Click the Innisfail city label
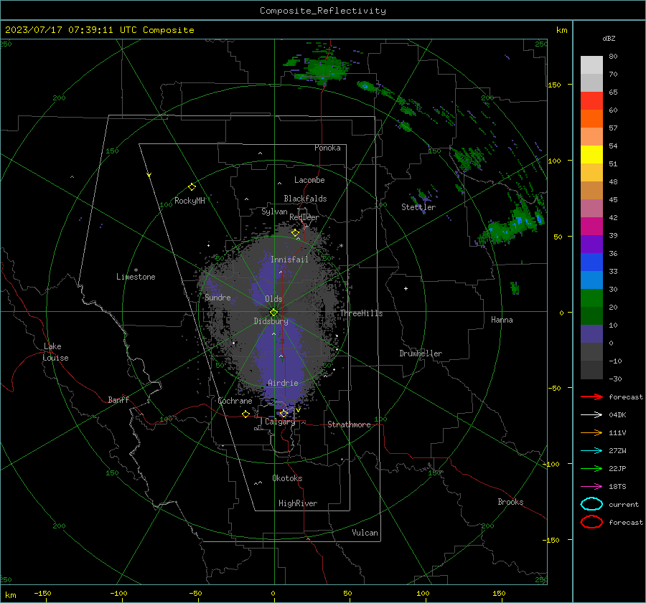Screen dimensions: 646x603 point(290,260)
